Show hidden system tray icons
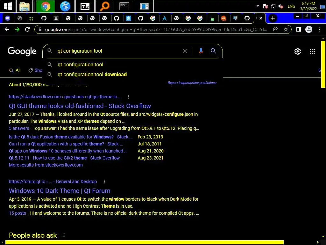 (x=258, y=6)
